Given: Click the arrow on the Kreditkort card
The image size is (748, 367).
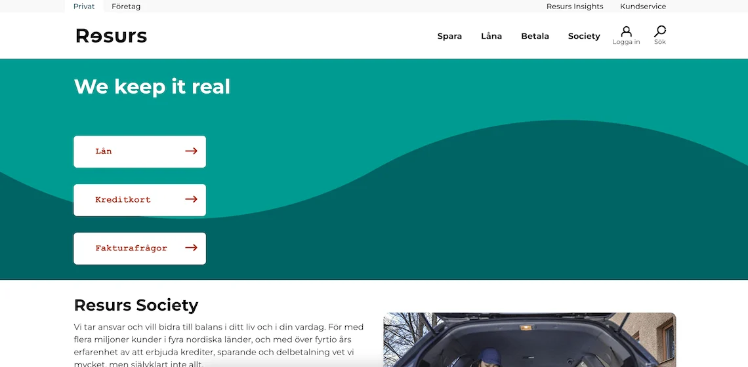Looking at the screenshot, I should click(192, 199).
